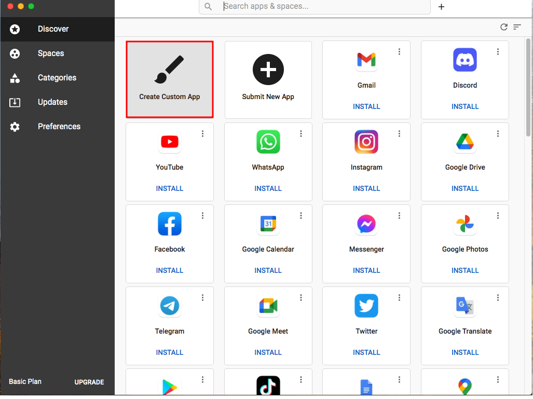The image size is (533, 399).
Task: Open the sort options icon
Action: (x=517, y=27)
